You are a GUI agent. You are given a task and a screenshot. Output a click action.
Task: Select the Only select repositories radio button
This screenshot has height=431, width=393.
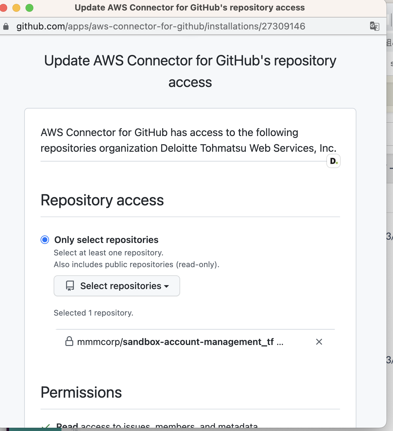[45, 240]
